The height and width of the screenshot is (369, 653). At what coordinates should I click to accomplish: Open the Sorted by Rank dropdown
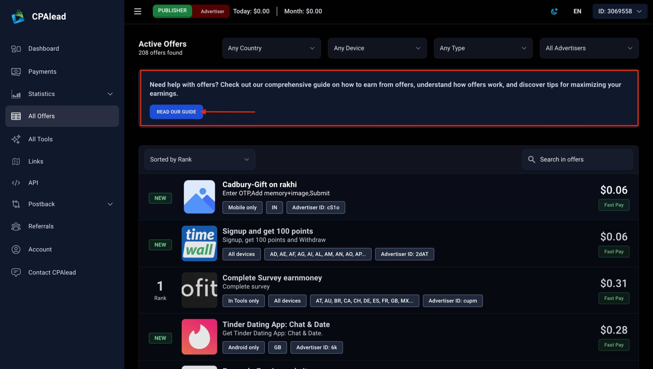200,159
